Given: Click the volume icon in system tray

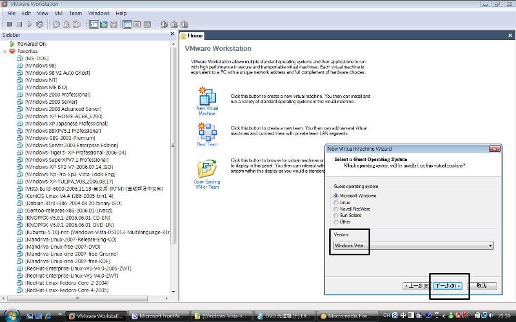Looking at the screenshot, I should coord(491,316).
